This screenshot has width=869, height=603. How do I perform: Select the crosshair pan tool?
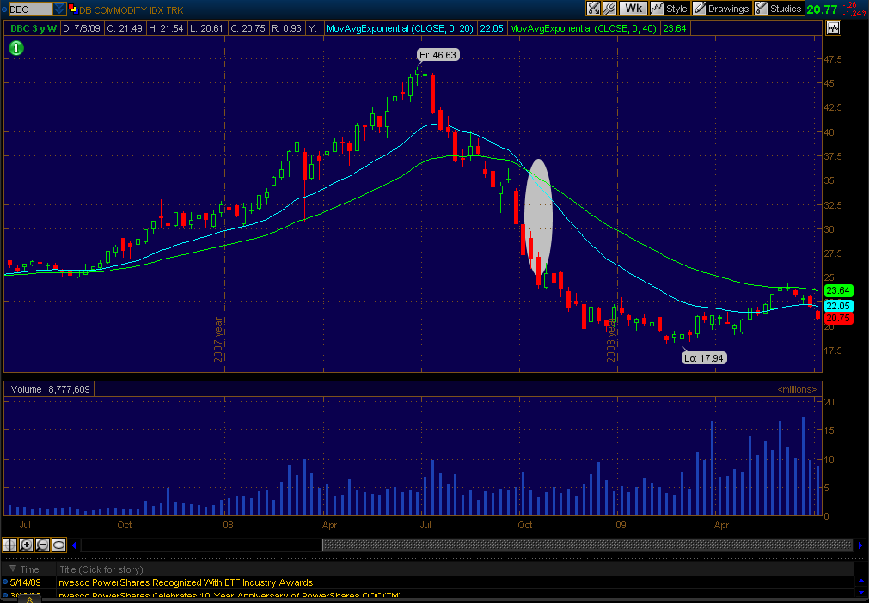(x=10, y=545)
